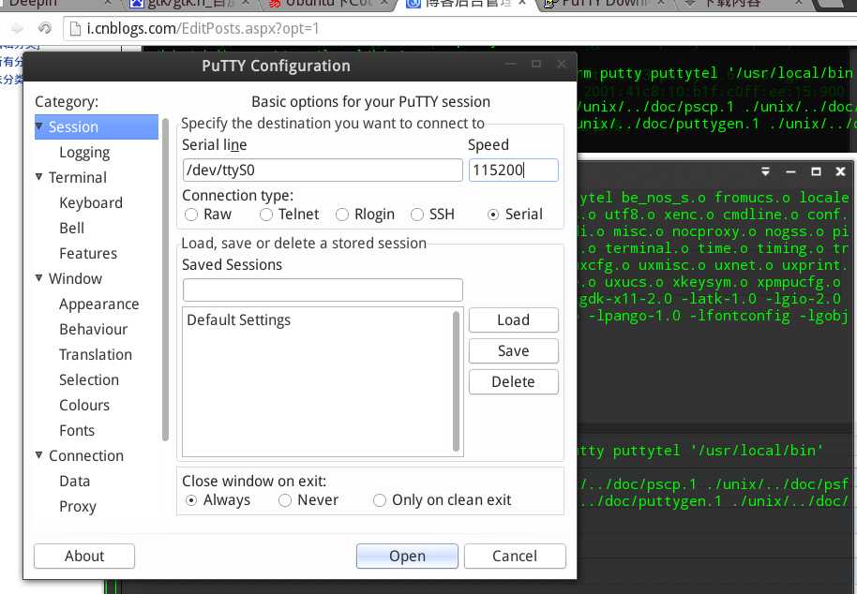Collapse the Window category arrow
This screenshot has height=594, width=857.
(x=38, y=278)
